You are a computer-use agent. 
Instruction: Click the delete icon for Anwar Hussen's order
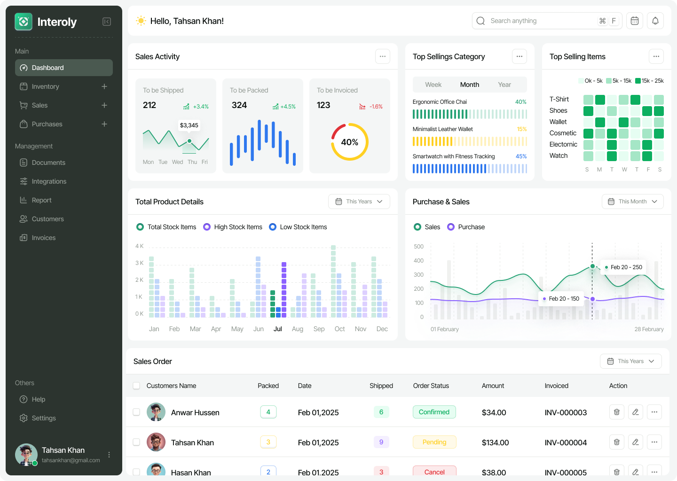point(616,412)
